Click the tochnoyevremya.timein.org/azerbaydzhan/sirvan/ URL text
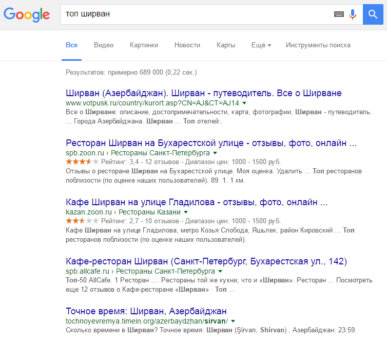This screenshot has height=339, width=387. tap(147, 321)
